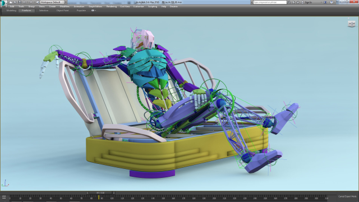
Task: Open the Scripting menu
Action: pos(153,7)
